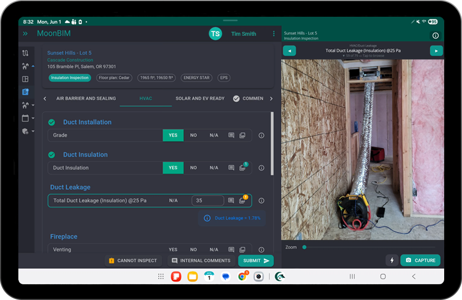Expand the second homes sidebar dropdown arrow
Image resolution: width=462 pixels, height=300 pixels.
33,105
